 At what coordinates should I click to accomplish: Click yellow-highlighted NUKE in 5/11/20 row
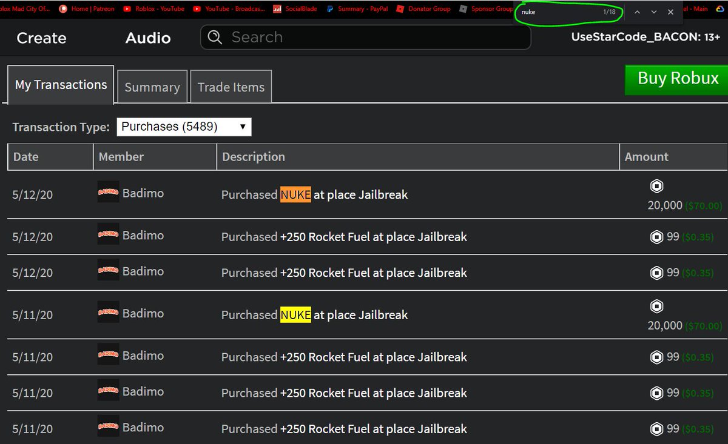tap(295, 314)
